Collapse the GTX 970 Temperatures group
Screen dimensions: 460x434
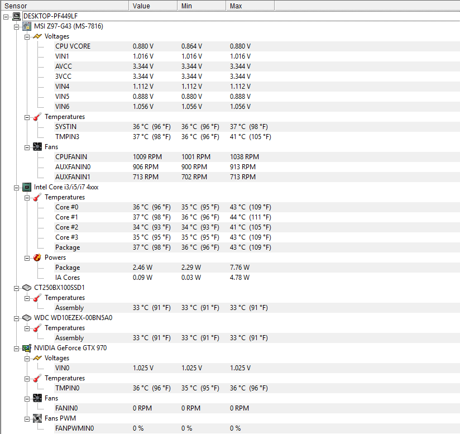[27, 379]
